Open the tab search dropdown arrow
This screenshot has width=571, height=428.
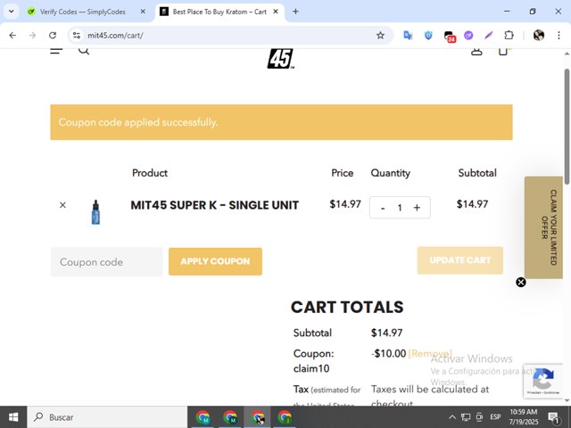[12, 12]
